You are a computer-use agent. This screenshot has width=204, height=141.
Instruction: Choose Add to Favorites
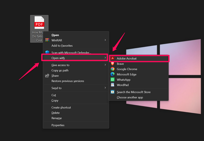coord(62,46)
